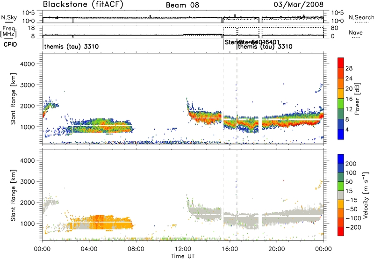
Task: Click the '3000' tick on velocity panel axis
Action: [27, 181]
